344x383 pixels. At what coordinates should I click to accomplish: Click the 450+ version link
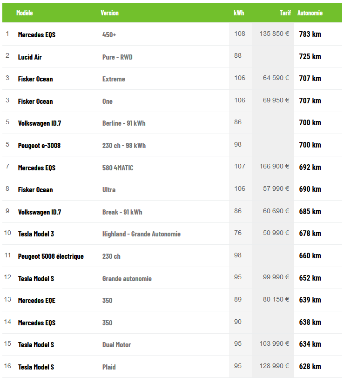[109, 35]
